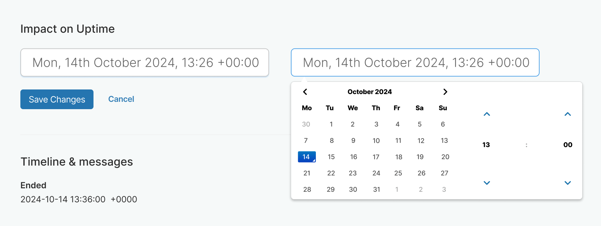This screenshot has width=601, height=226.
Task: Select October 31 in the calendar
Action: point(376,189)
